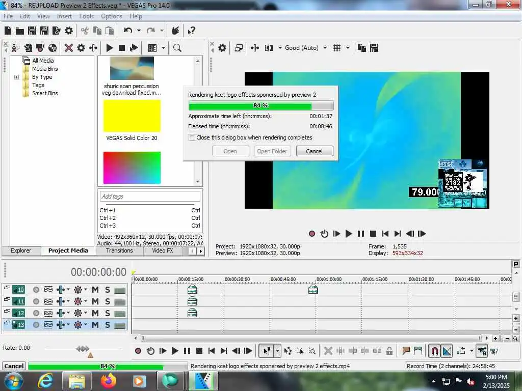Toggle Automatic Crossfades on the timeline
The height and width of the screenshot is (391, 522).
point(447,351)
